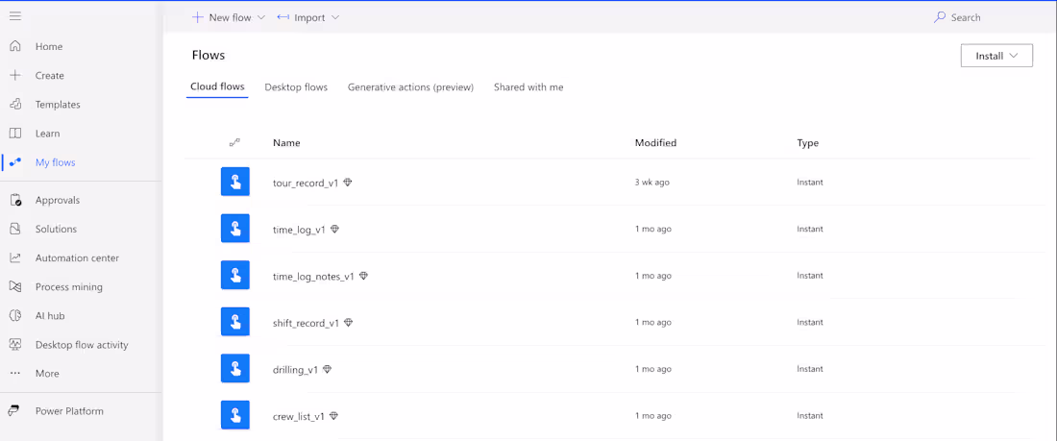Open Automation center via its icon
Viewport: 1057px width, 441px height.
[15, 257]
